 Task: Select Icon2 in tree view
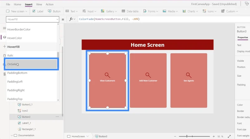[x=25, y=111]
